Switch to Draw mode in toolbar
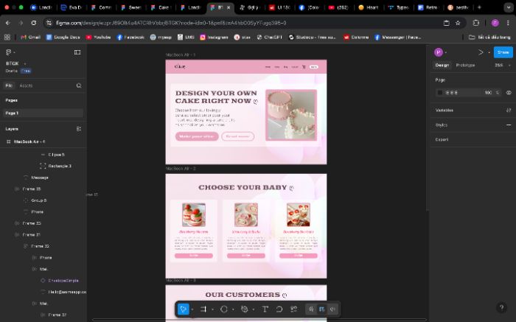The height and width of the screenshot is (322, 516). tap(311, 309)
